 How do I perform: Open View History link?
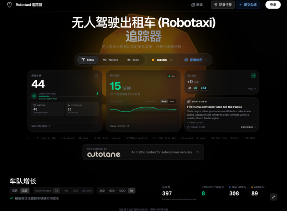coord(119,126)
